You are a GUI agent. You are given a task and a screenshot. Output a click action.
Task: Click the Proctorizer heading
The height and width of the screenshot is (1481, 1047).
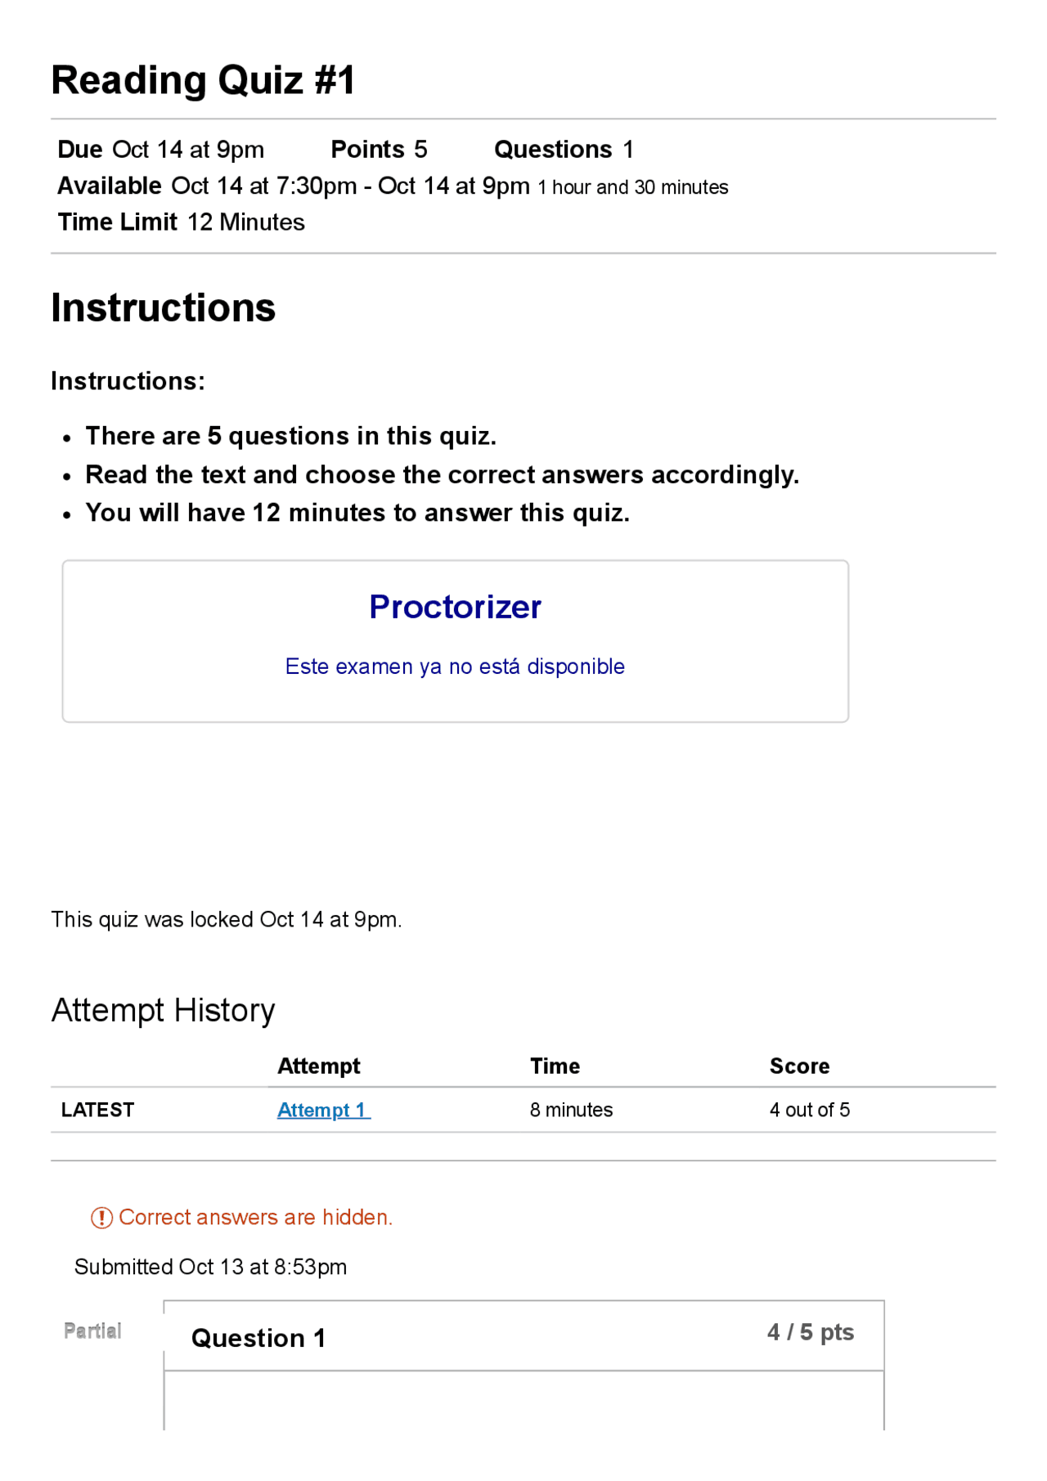pos(455,607)
